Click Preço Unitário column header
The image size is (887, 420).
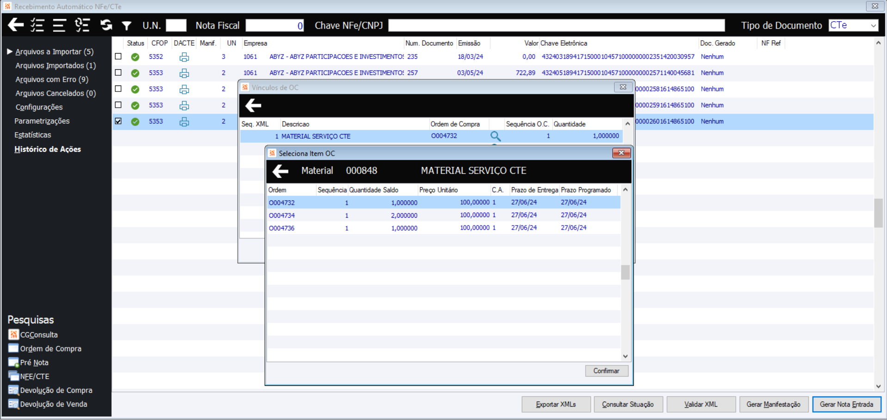(x=439, y=190)
